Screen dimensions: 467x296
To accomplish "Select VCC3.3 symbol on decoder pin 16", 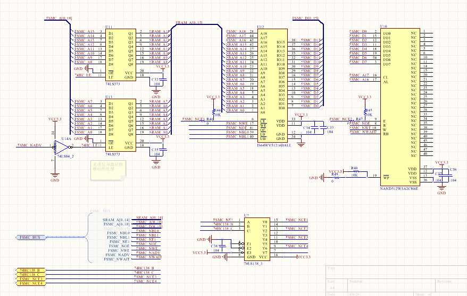I will pos(304,257).
